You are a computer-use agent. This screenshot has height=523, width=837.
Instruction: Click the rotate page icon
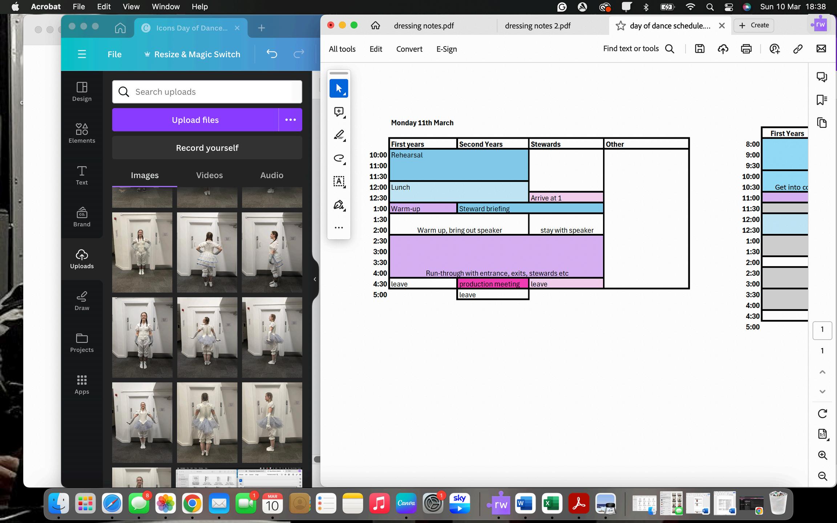coord(822,413)
